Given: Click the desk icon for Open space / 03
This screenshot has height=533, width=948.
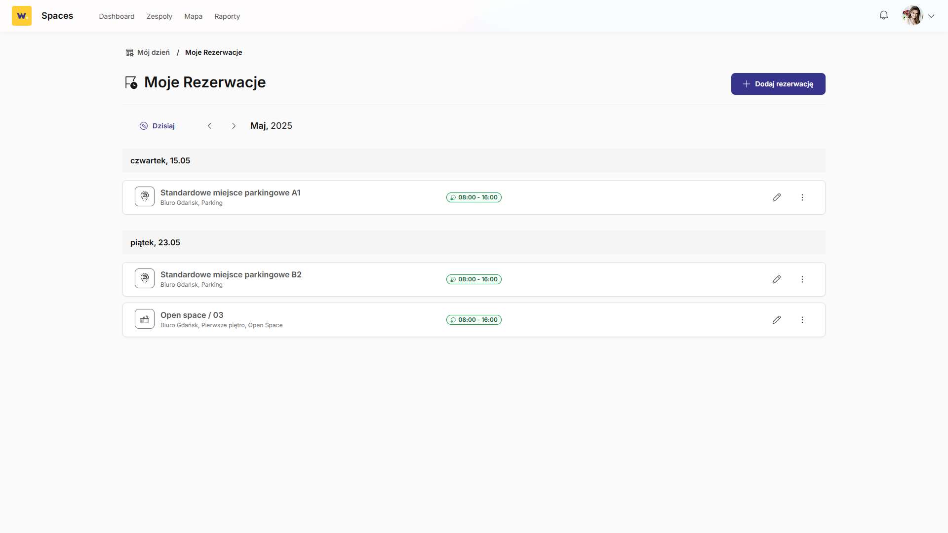Looking at the screenshot, I should [x=145, y=319].
